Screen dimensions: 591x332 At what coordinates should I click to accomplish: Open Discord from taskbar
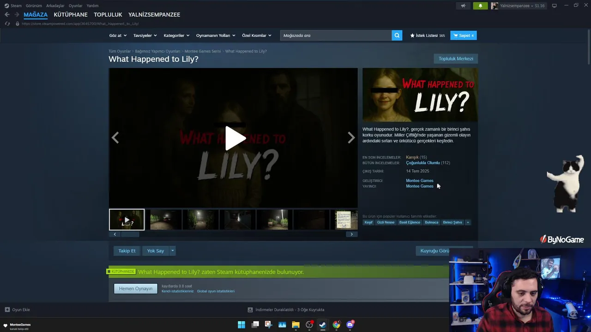350,325
